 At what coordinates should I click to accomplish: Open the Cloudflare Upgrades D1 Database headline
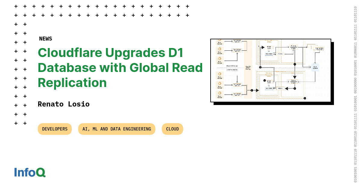click(x=120, y=67)
